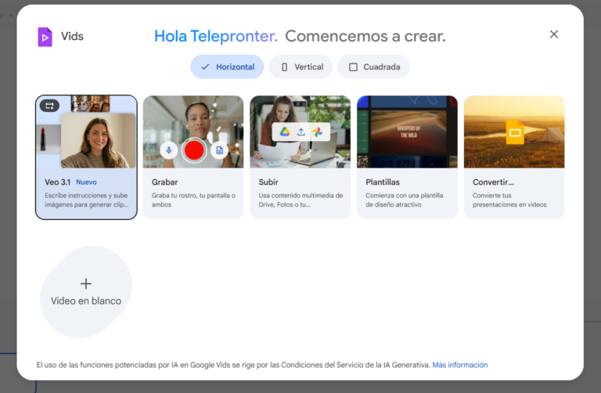Click the script document icon on Grabar card
The image size is (601, 393).
220,150
